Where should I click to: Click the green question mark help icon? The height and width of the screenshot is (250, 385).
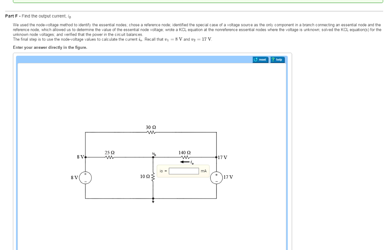click(273, 59)
